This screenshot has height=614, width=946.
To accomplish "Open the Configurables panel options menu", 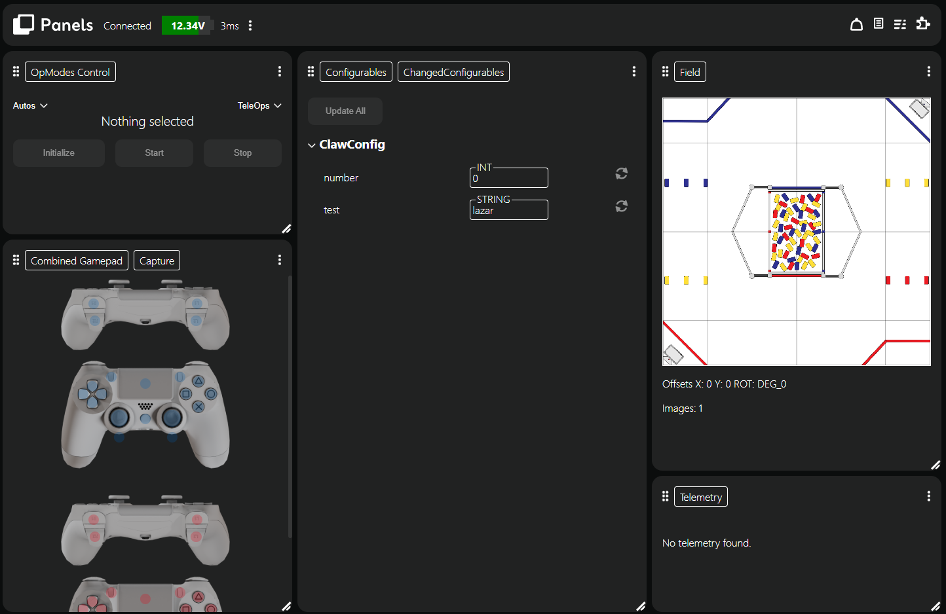I will [634, 71].
